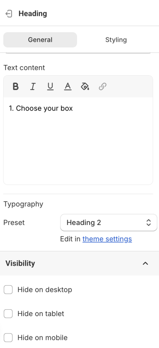This screenshot has height=348, width=159.
Task: Click the '1. Choose your box' text
Action: pos(41,108)
